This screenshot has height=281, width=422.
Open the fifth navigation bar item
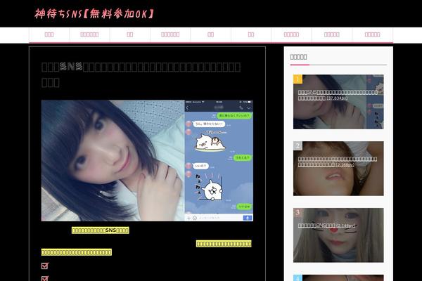211,34
